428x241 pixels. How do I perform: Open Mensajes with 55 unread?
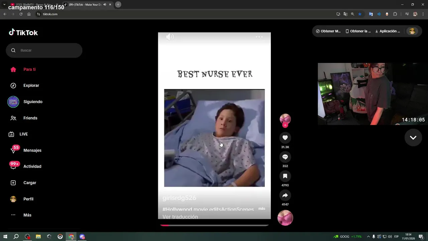click(x=32, y=150)
